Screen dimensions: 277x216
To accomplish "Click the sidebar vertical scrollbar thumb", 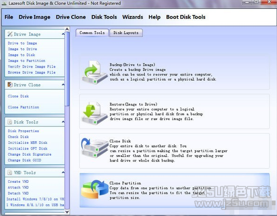I will tap(67, 69).
